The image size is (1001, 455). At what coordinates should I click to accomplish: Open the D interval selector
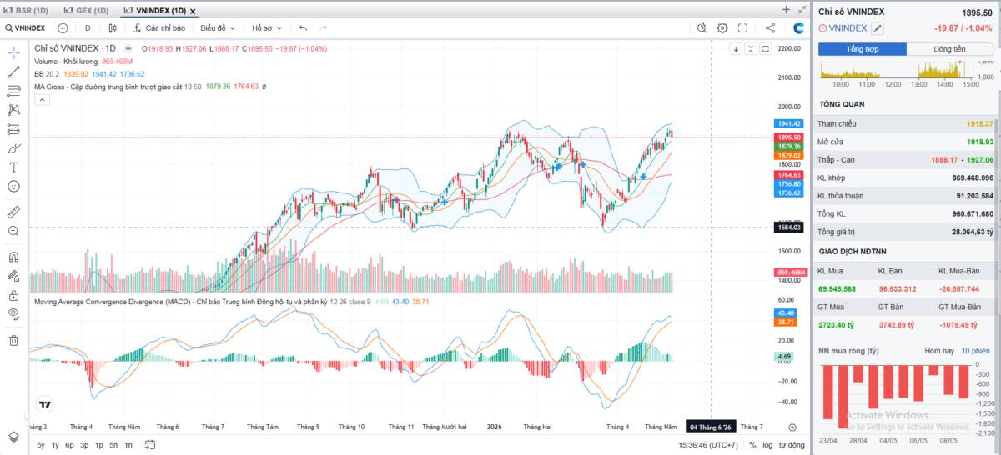point(88,27)
